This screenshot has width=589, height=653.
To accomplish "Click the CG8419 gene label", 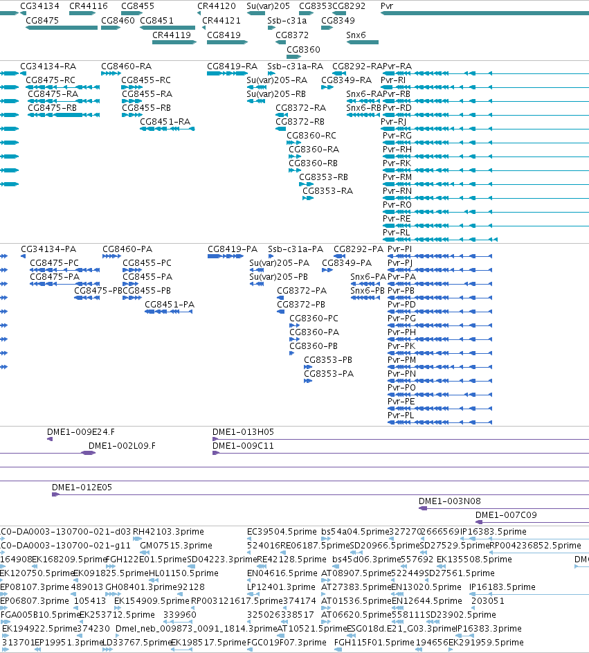I will pos(224,35).
